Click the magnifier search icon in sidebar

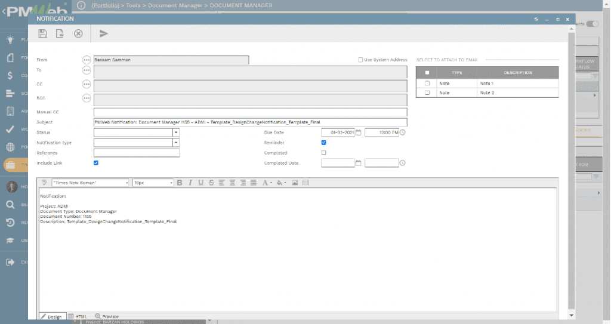[10, 204]
